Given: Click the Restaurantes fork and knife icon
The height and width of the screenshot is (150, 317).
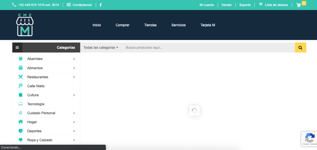Looking at the screenshot, I should tap(20, 77).
